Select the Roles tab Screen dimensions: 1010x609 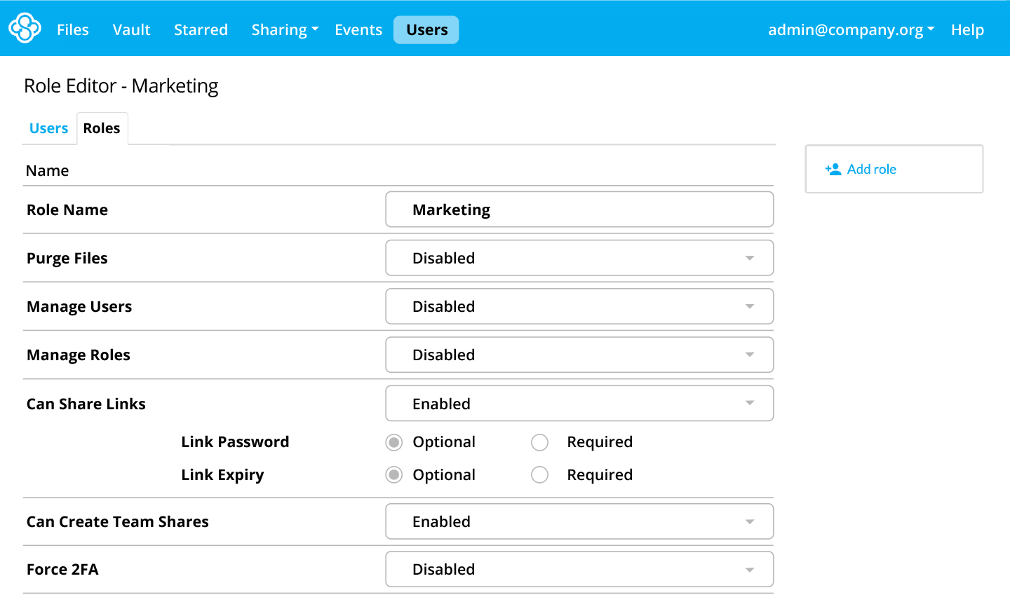click(102, 128)
